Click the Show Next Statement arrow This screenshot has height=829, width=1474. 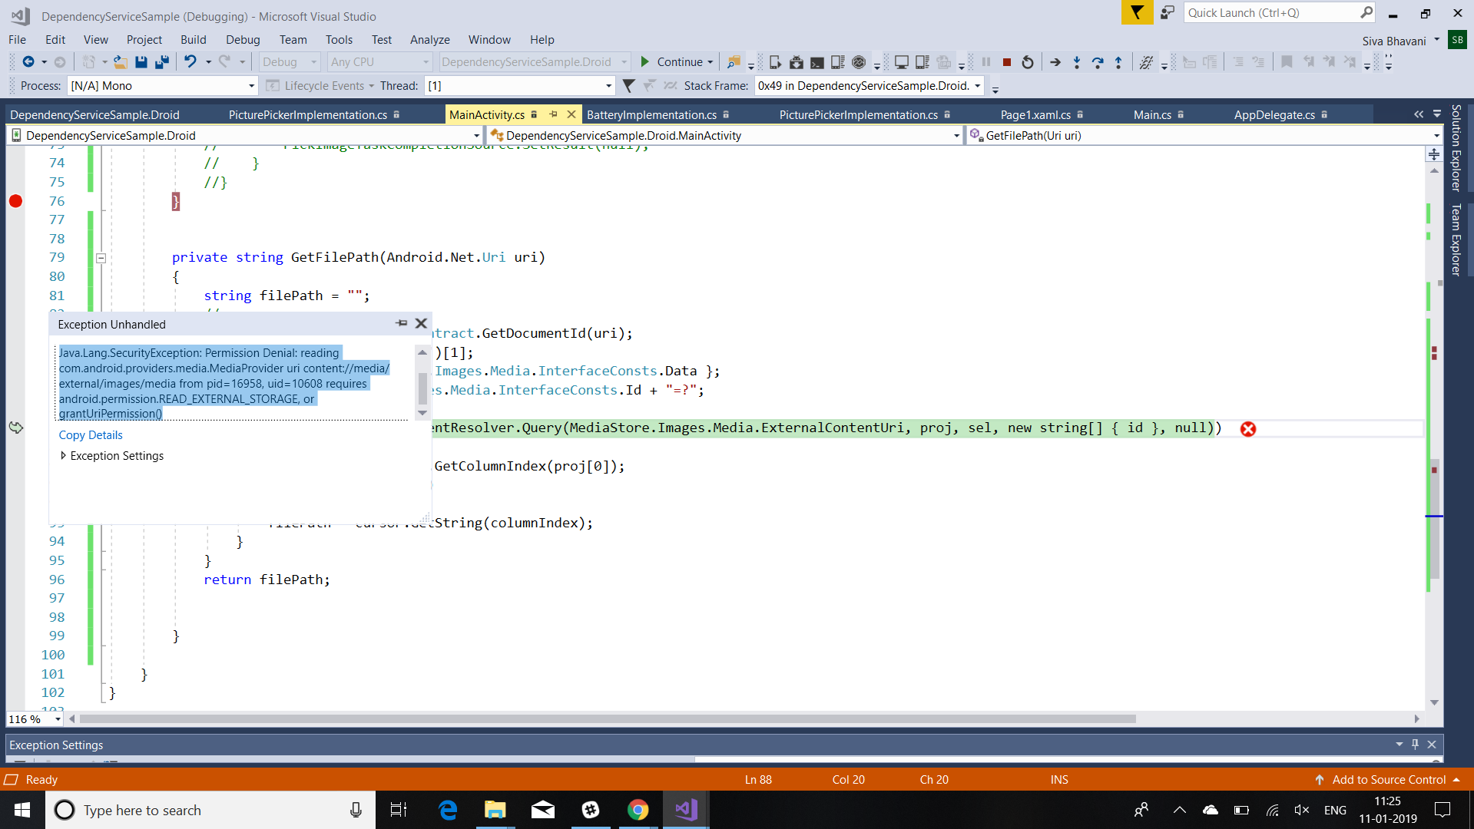point(1055,62)
